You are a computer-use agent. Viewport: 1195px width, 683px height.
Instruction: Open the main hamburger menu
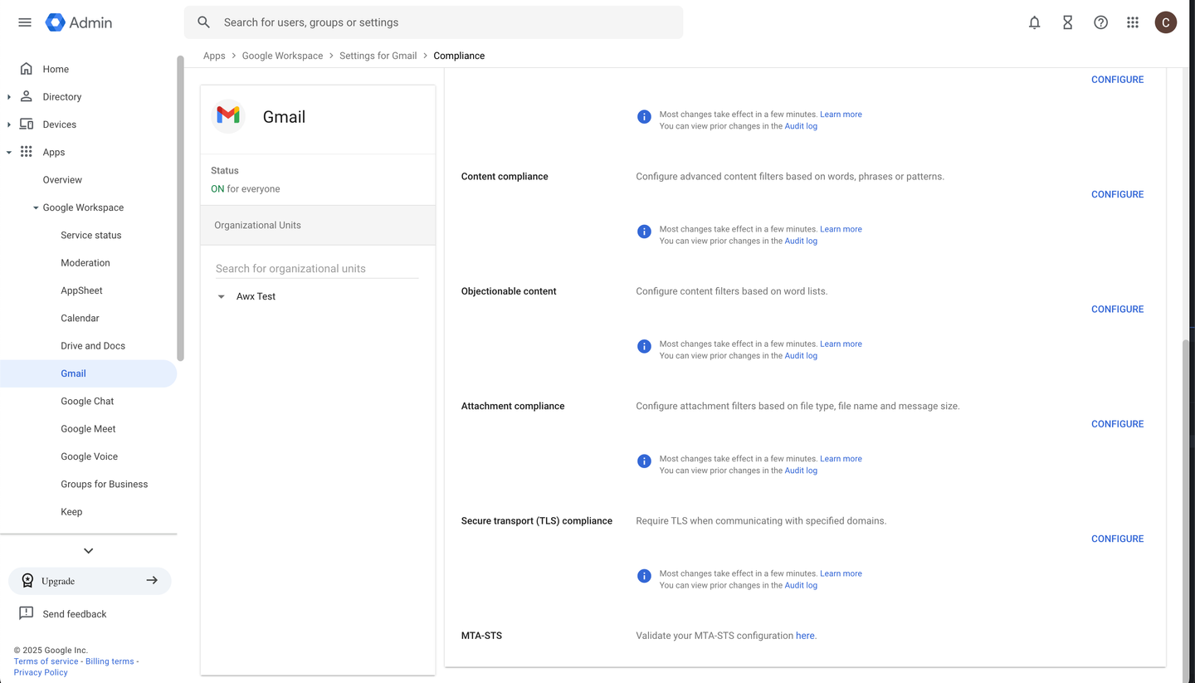pos(25,22)
